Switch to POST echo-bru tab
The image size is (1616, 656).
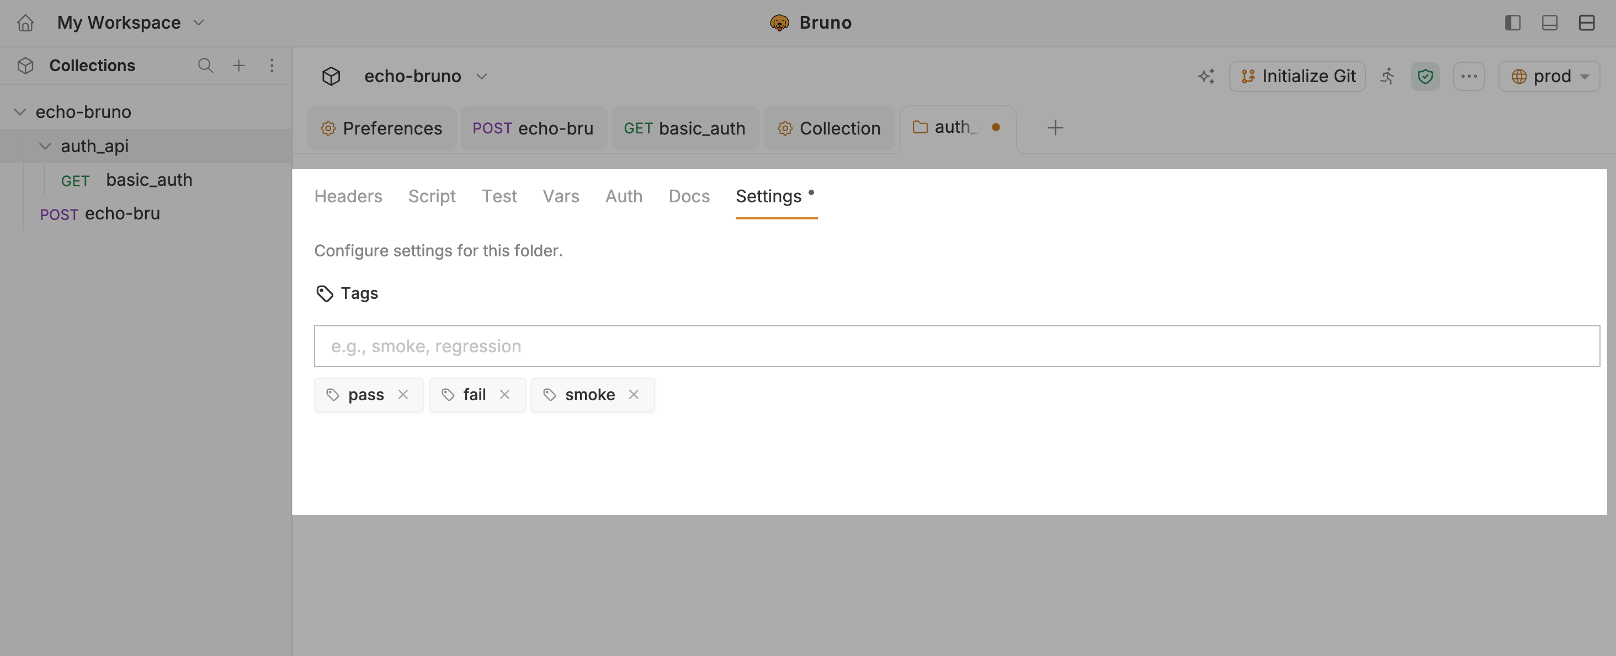click(x=533, y=128)
